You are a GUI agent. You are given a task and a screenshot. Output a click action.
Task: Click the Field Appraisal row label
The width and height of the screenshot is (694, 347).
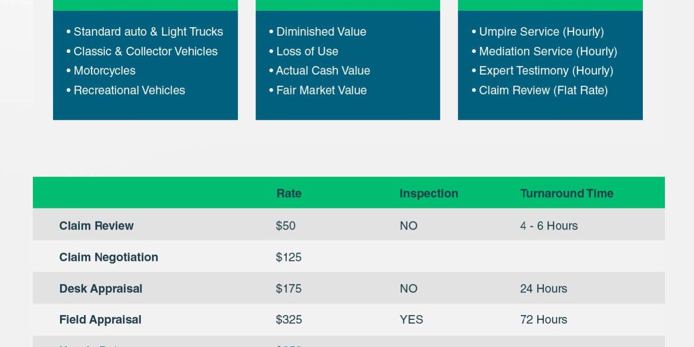click(x=100, y=320)
